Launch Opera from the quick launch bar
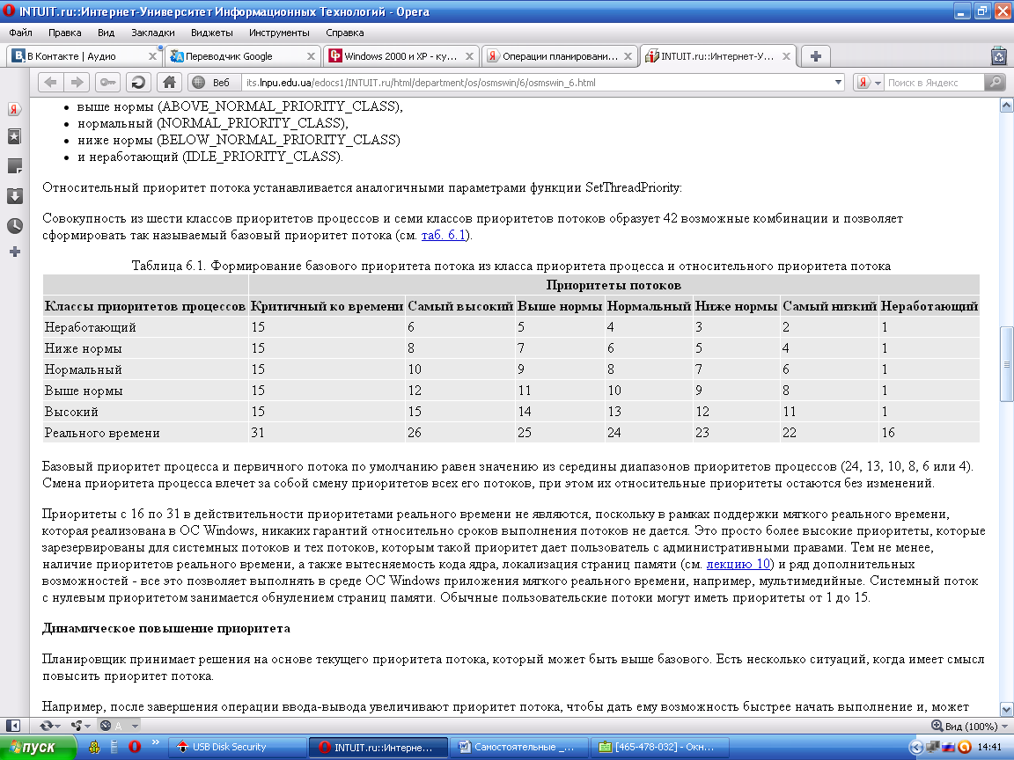Image resolution: width=1014 pixels, height=760 pixels. point(135,747)
